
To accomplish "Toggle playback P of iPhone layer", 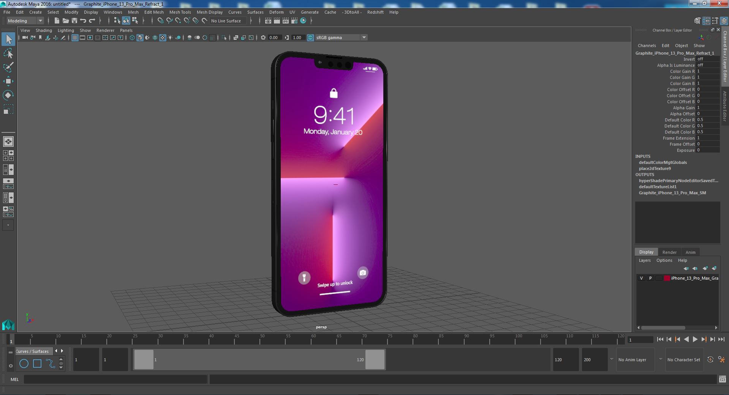I will point(650,278).
